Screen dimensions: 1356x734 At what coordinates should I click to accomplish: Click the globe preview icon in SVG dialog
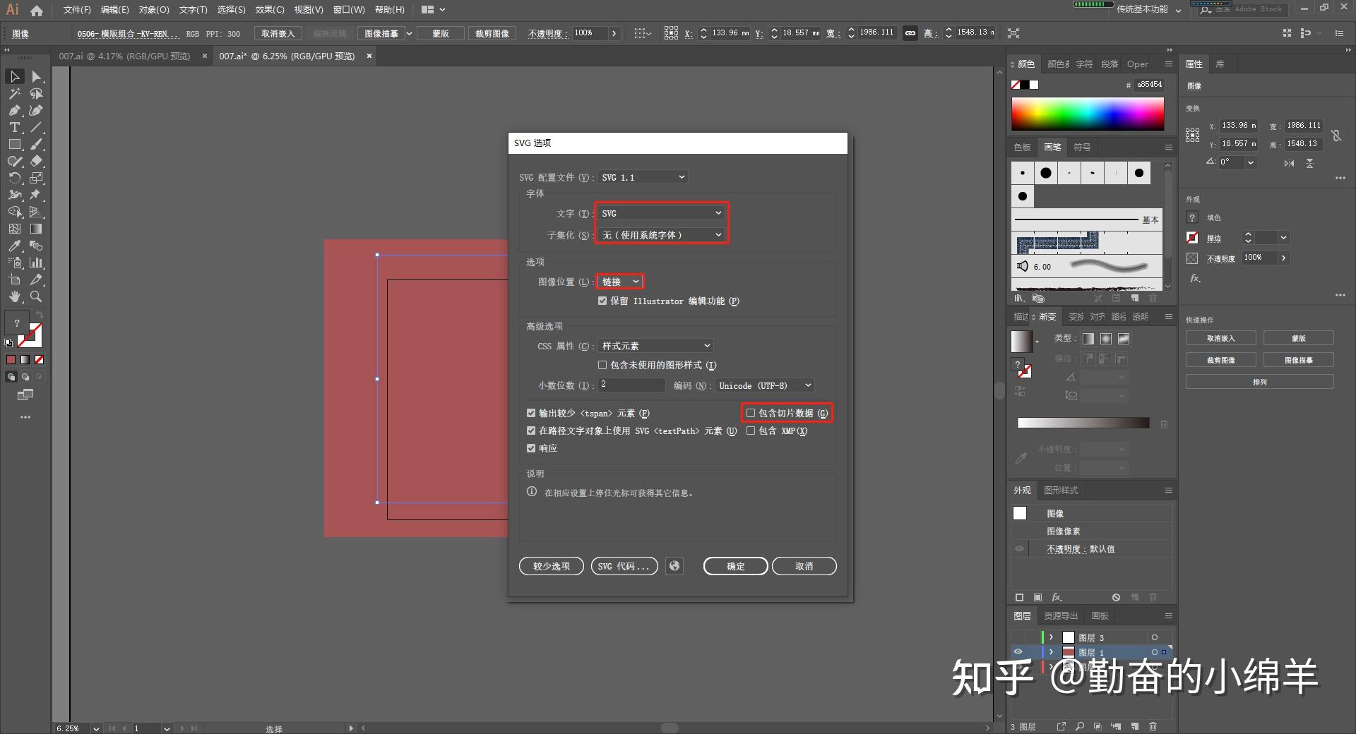(674, 566)
